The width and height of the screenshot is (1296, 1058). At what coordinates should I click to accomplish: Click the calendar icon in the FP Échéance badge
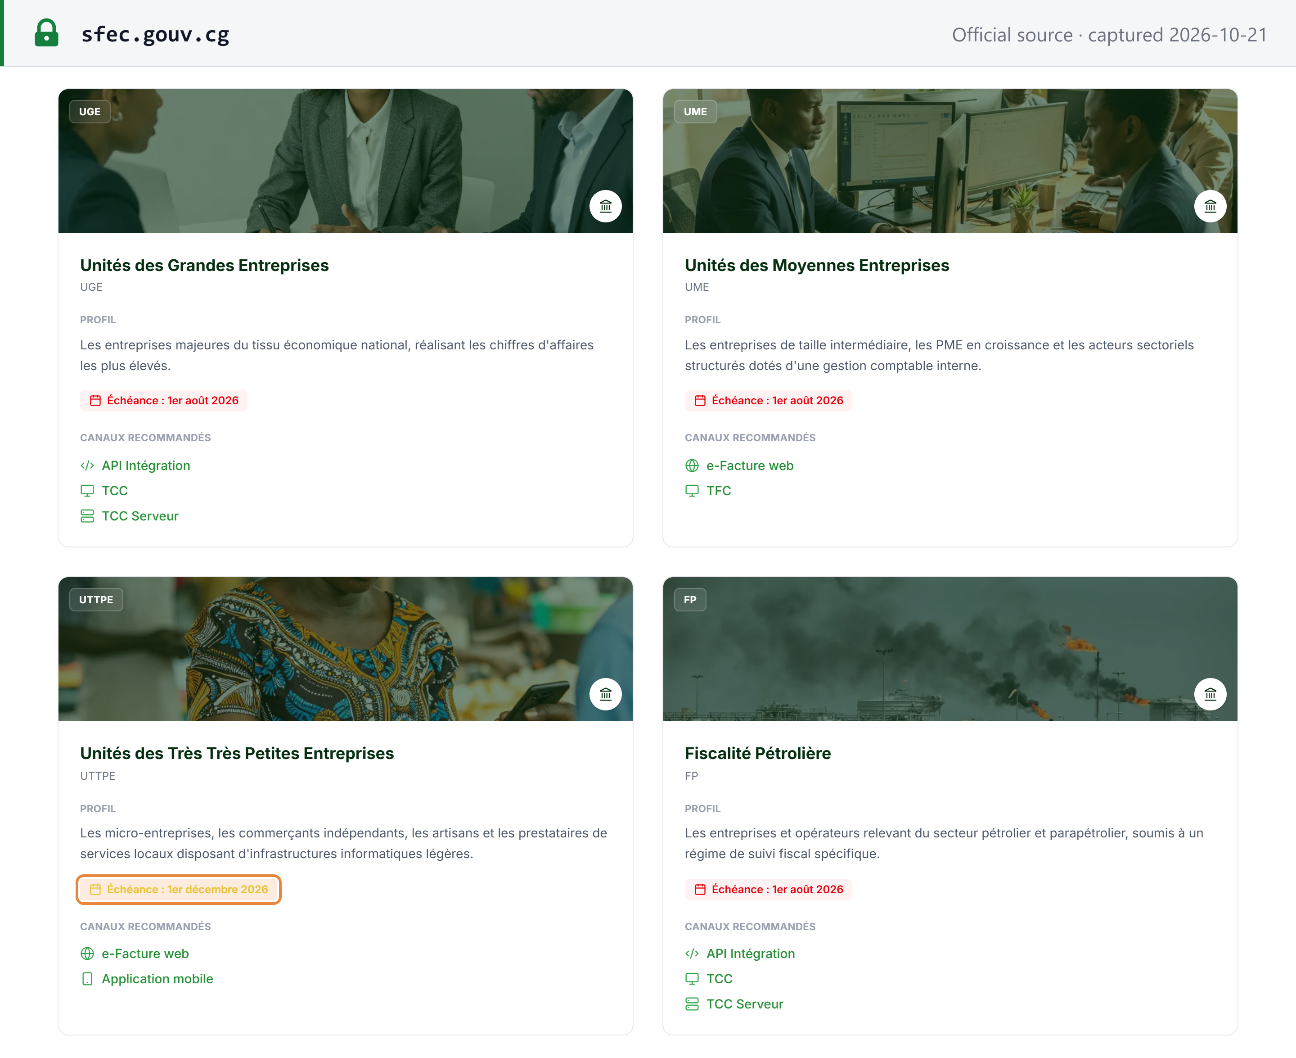(x=700, y=889)
